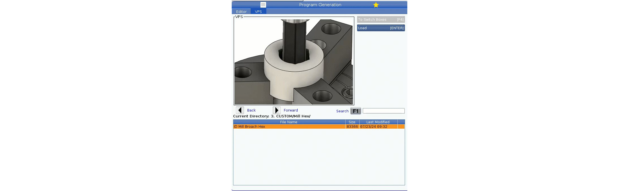Screen dimensions: 639x191
Task: Click the Back arrow icon
Action: pyautogui.click(x=240, y=110)
